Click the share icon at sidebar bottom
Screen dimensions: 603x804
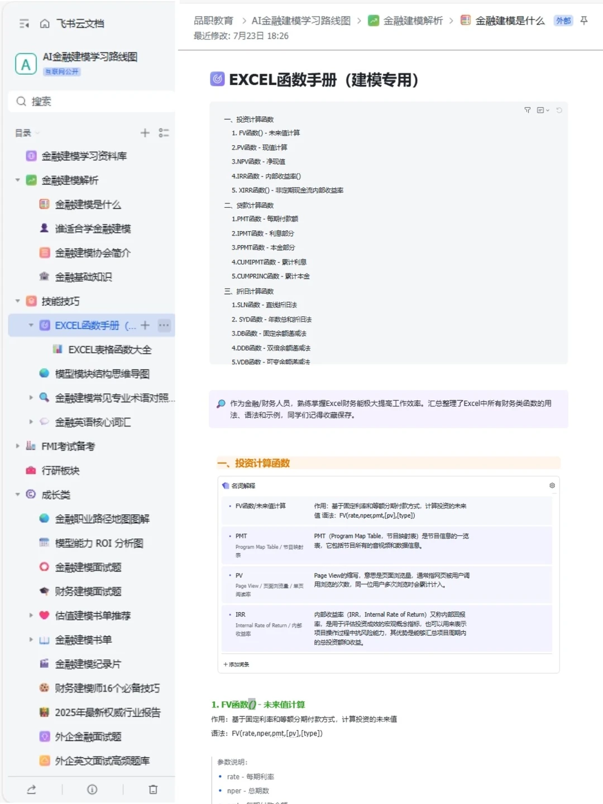31,789
